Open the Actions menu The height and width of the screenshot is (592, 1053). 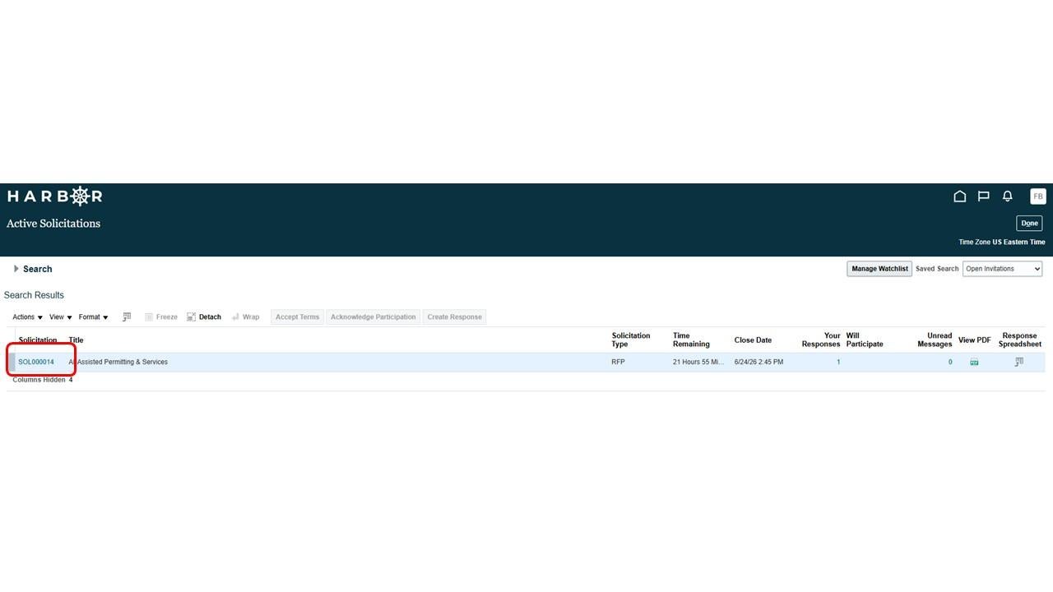(x=27, y=317)
